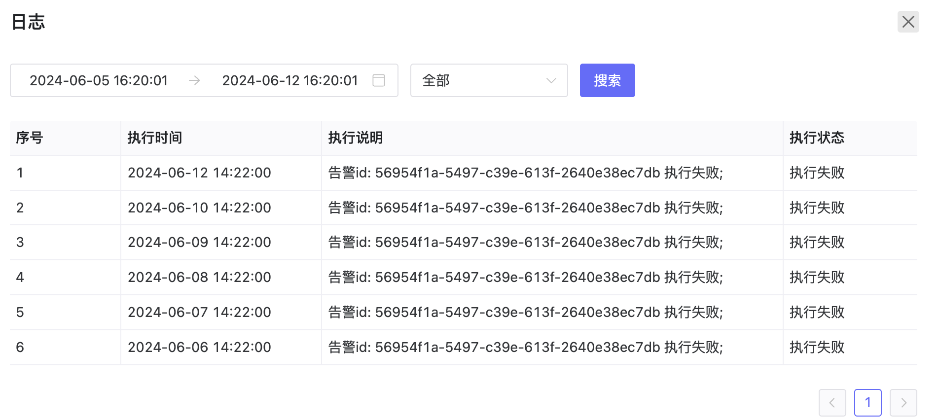Click the calendar icon in date range

point(378,80)
